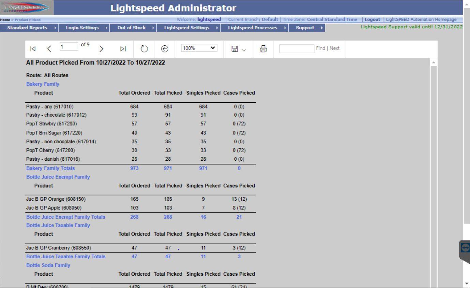Click Bottle Juice Taxable Family Totals
The image size is (470, 288).
pos(66,256)
